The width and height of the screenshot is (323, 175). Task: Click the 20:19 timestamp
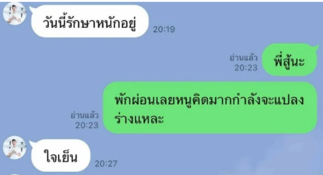(164, 29)
